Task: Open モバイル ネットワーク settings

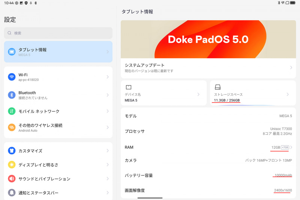Action: (58, 111)
